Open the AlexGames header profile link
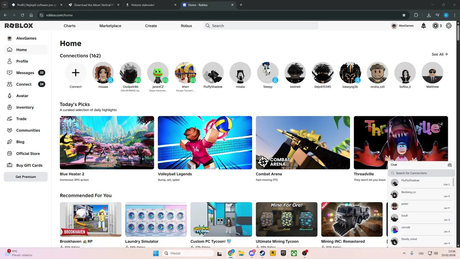The height and width of the screenshot is (259, 460). coord(402,26)
